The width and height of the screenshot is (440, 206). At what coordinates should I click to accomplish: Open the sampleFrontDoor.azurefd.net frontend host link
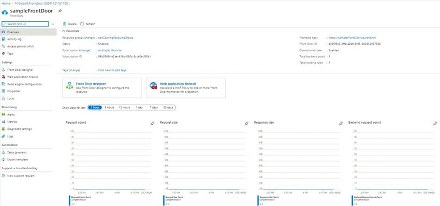pyautogui.click(x=352, y=37)
